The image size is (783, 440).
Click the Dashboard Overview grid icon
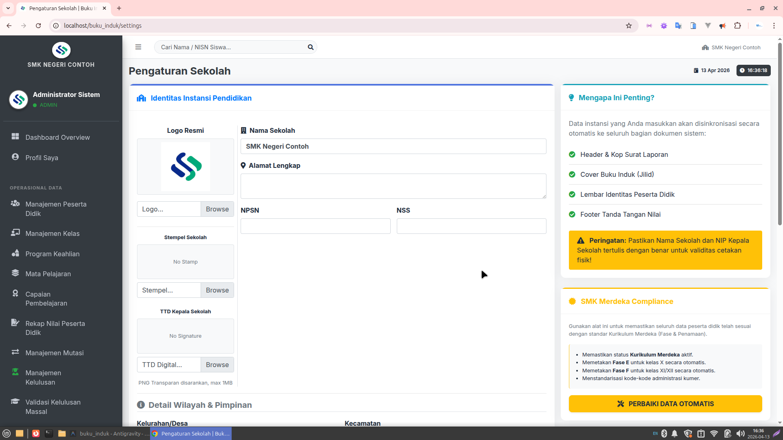pyautogui.click(x=15, y=136)
